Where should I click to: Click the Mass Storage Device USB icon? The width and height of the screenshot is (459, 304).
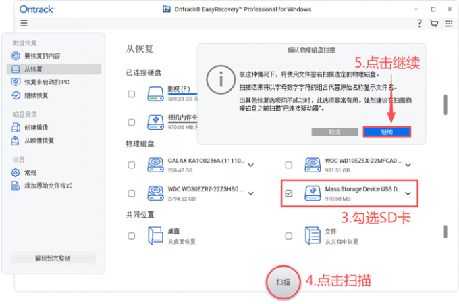(x=313, y=193)
